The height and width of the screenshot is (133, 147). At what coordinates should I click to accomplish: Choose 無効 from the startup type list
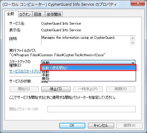pyautogui.click(x=88, y=79)
